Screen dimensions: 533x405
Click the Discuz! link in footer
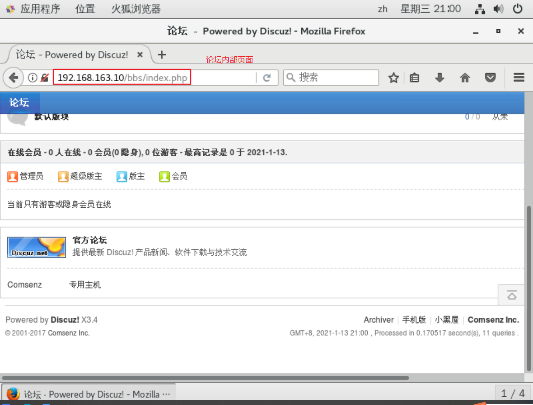pyautogui.click(x=65, y=320)
